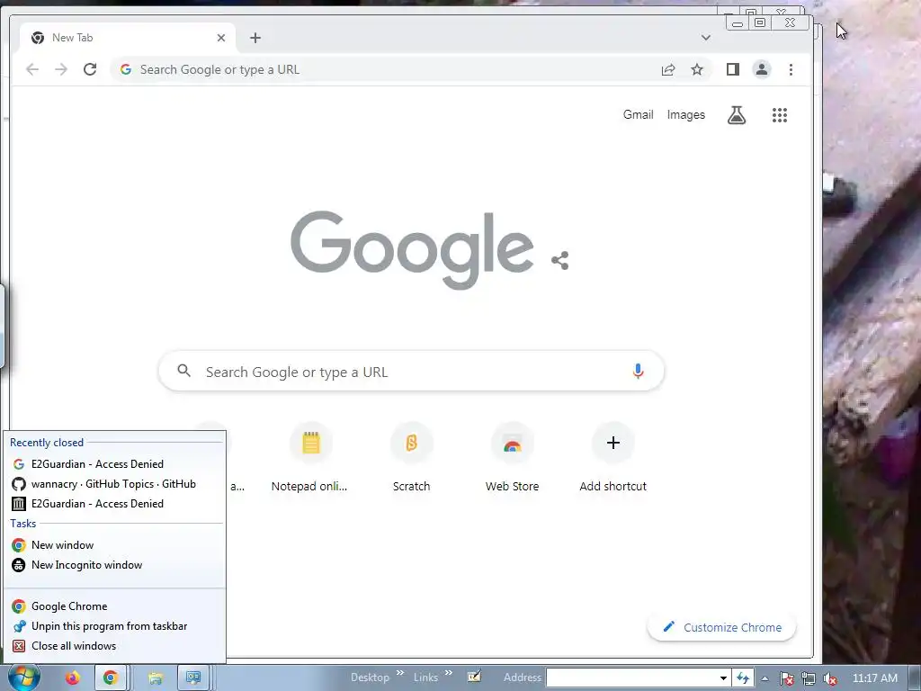Click the magnifier icon in search box
The height and width of the screenshot is (691, 921).
(183, 371)
